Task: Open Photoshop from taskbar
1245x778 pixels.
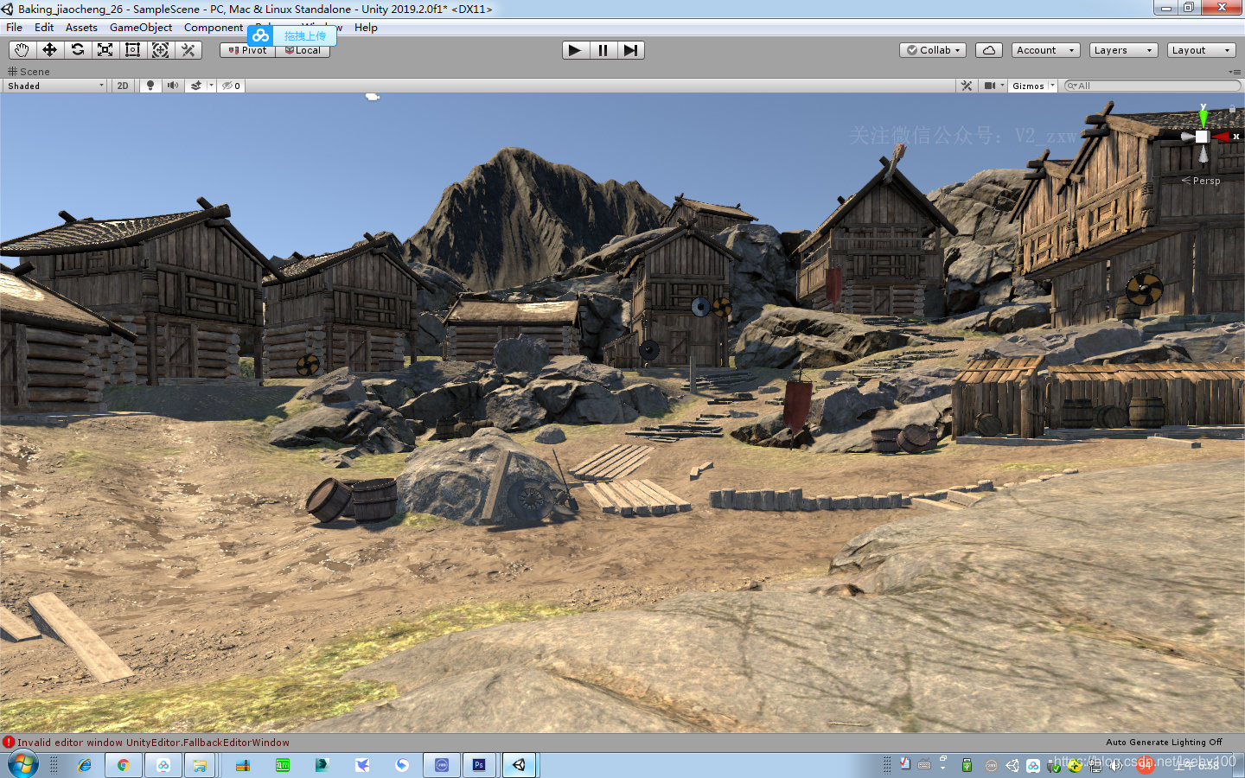Action: [479, 765]
